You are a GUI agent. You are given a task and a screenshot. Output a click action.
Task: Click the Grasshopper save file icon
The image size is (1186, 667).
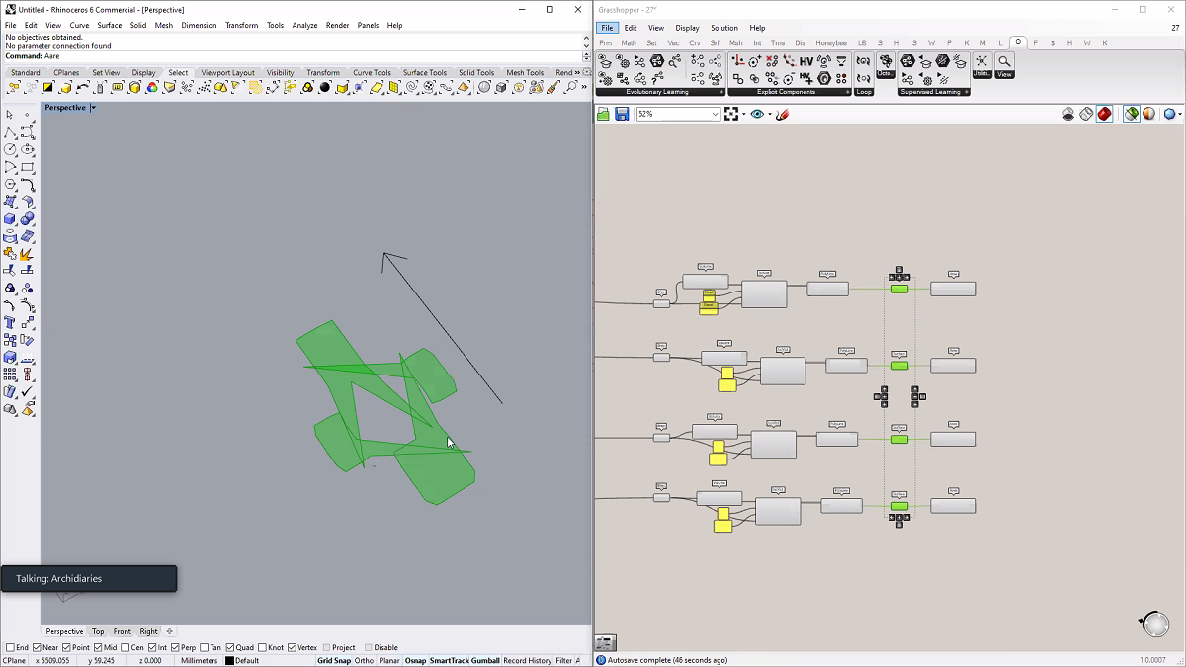[622, 115]
